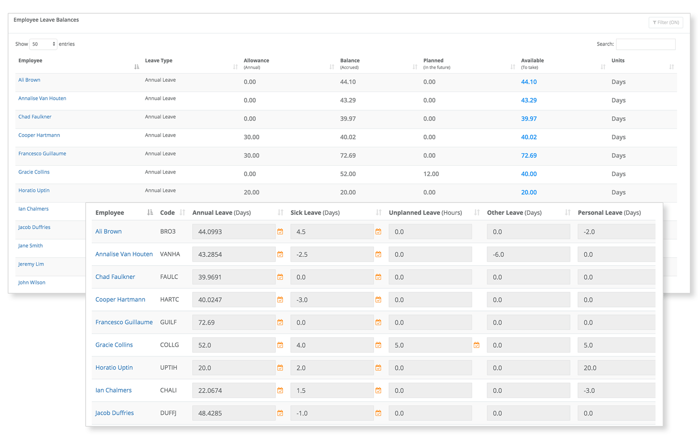Open the Show entries dropdown

click(x=43, y=44)
